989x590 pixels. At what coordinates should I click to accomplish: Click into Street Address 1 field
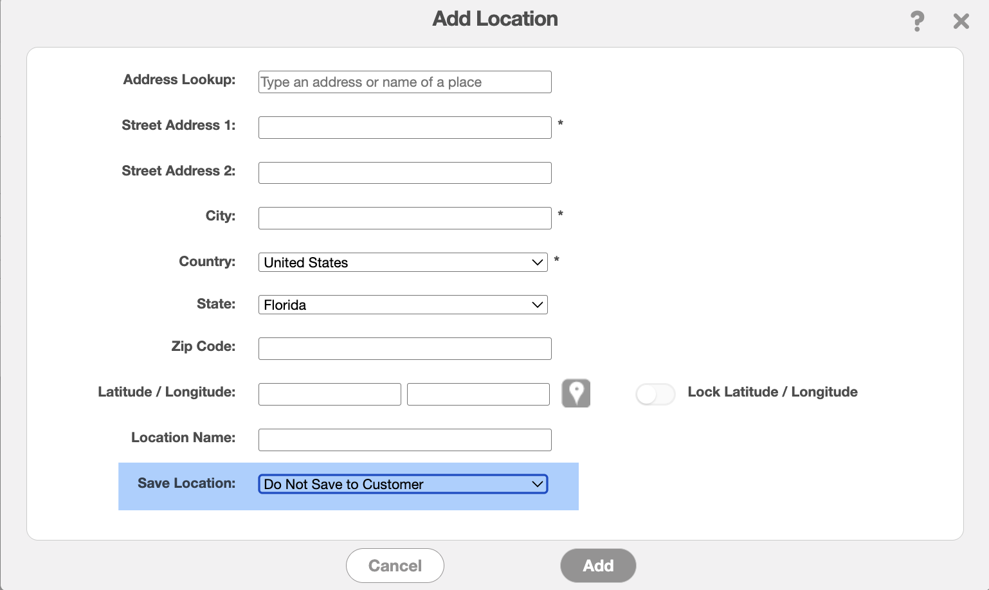click(405, 127)
